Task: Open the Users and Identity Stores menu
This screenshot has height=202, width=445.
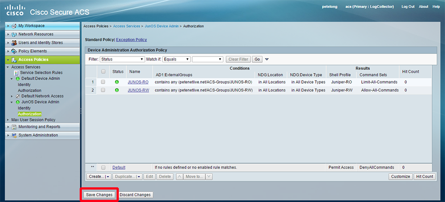Action: tap(43, 43)
